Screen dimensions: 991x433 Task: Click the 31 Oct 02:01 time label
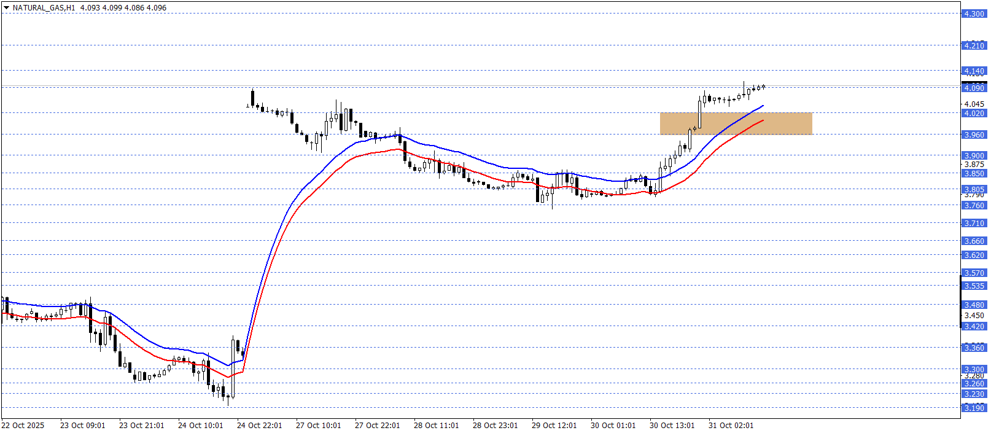coord(731,426)
